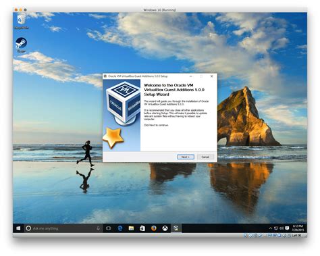Click the network icon in the system tray

tap(276, 228)
